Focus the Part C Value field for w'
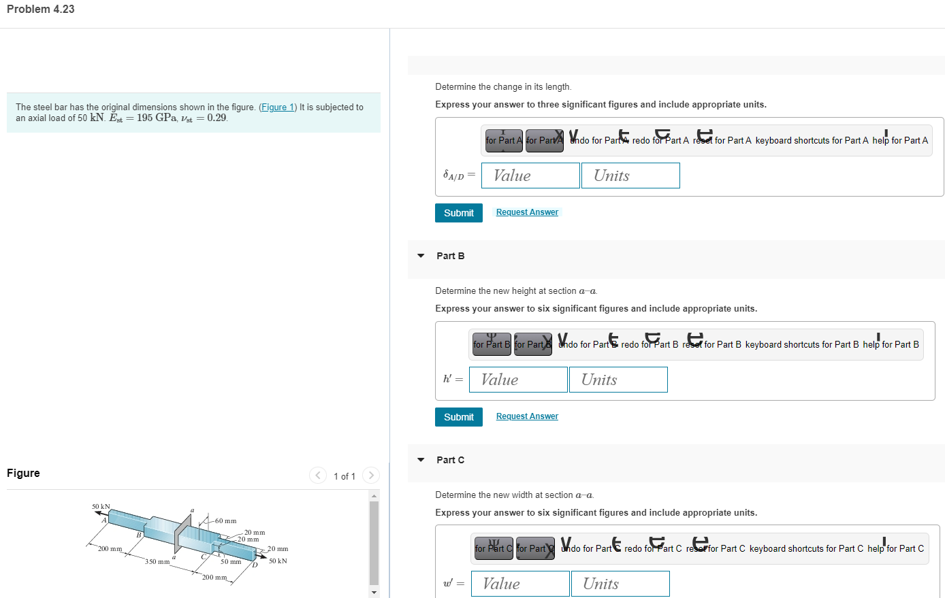 520,584
